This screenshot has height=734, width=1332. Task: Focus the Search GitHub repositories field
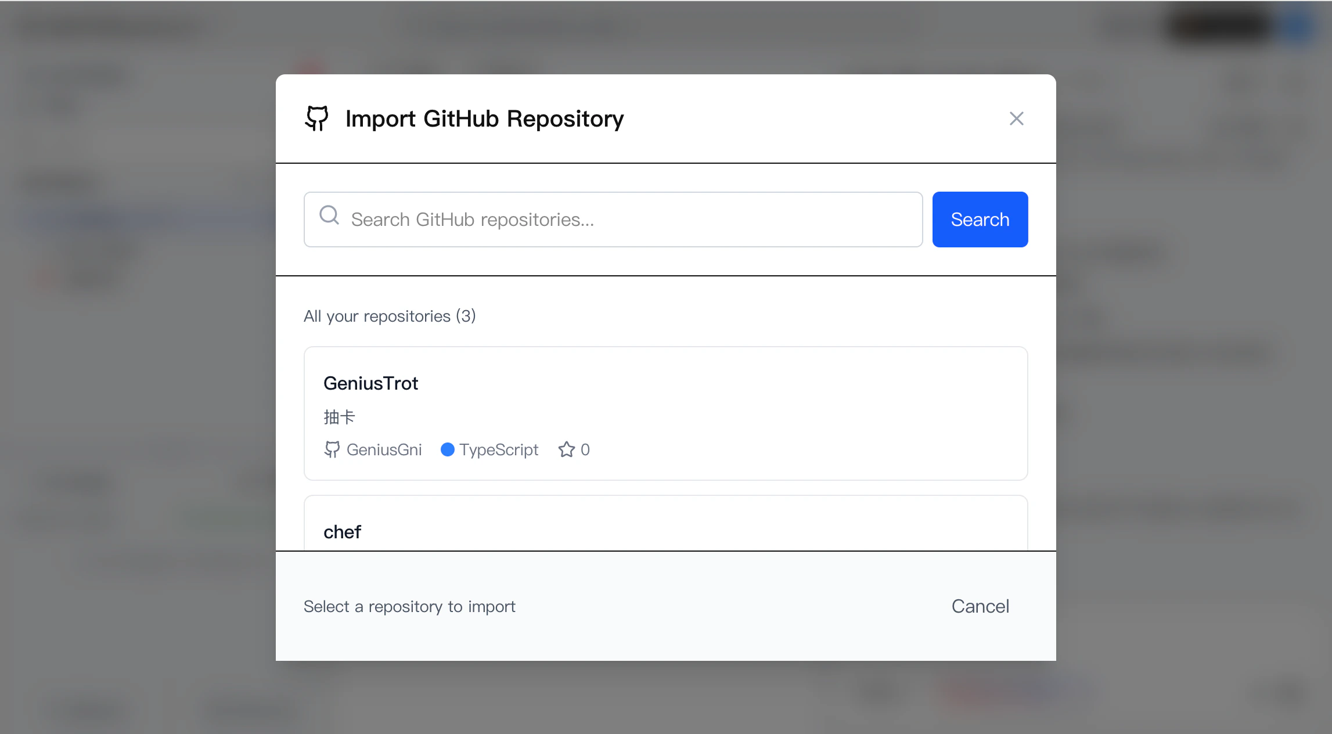point(633,220)
